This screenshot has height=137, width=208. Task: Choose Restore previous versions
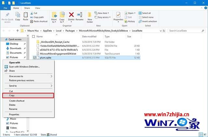click(x=28, y=80)
